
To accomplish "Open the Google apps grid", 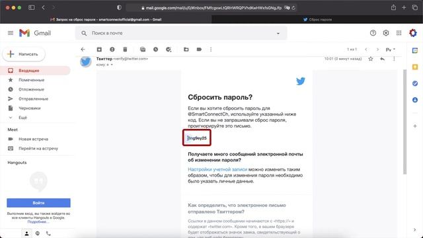I will [399, 33].
